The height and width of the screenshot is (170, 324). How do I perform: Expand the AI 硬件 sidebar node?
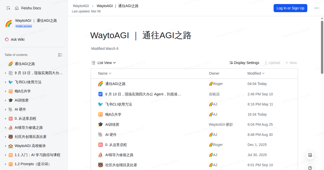pos(5,109)
